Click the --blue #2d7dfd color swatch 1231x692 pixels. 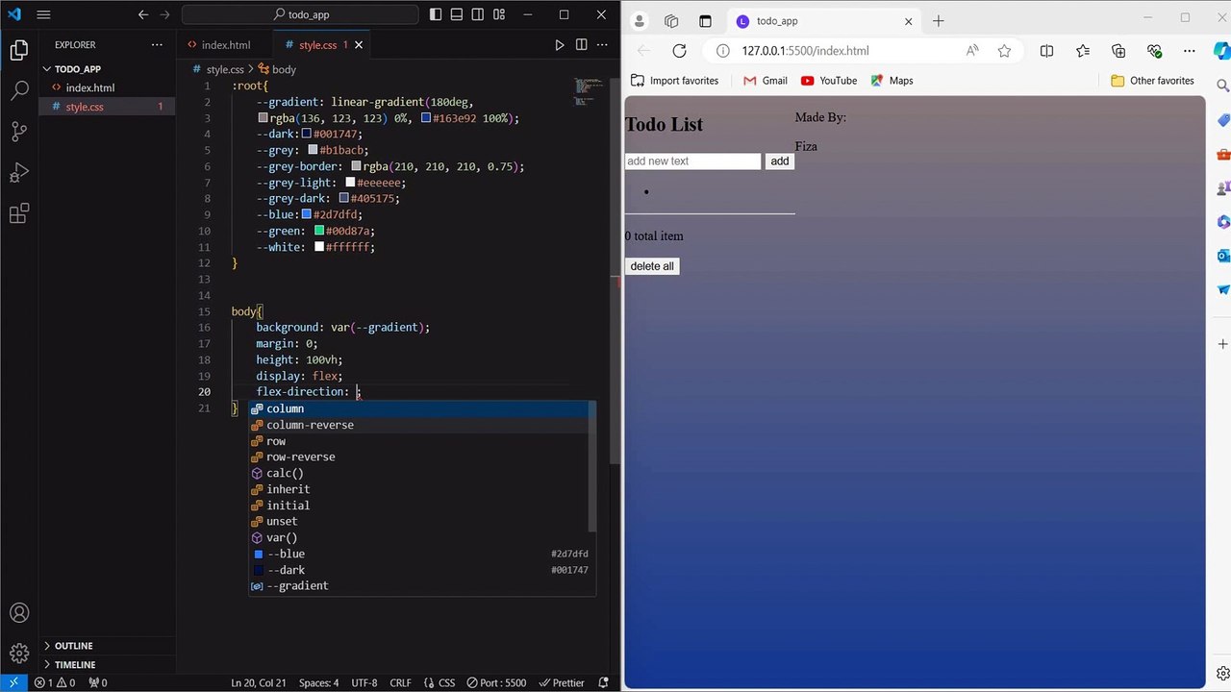coord(307,214)
